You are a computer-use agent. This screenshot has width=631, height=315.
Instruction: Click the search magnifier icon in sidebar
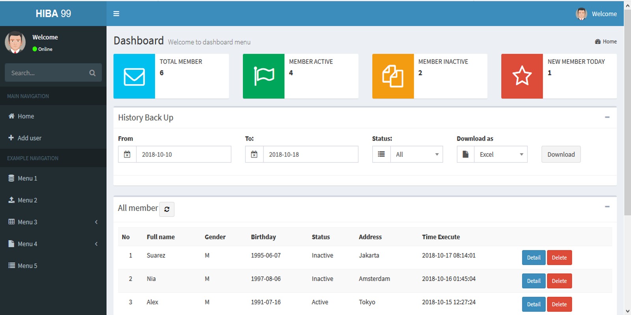(x=92, y=73)
